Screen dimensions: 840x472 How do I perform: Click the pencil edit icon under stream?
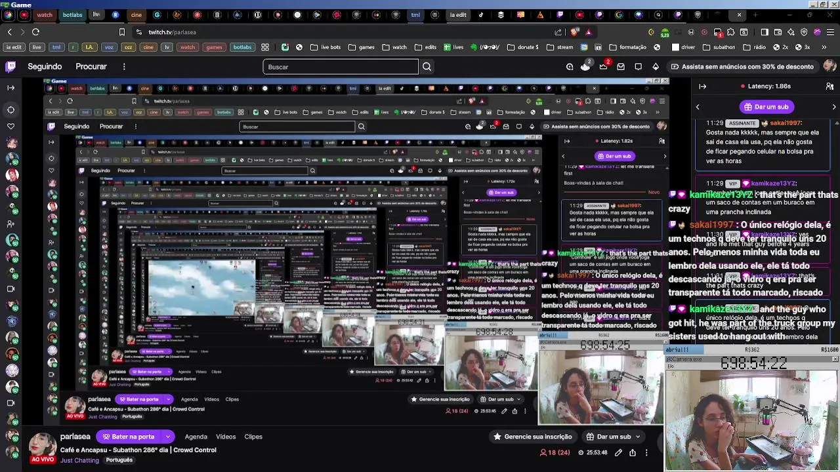(x=618, y=452)
